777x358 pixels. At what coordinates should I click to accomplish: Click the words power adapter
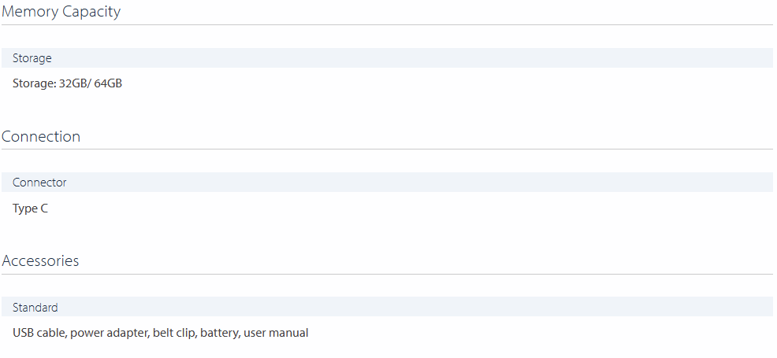[x=109, y=334]
